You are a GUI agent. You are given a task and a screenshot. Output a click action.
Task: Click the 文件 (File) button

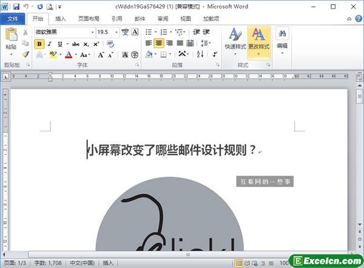coord(12,19)
